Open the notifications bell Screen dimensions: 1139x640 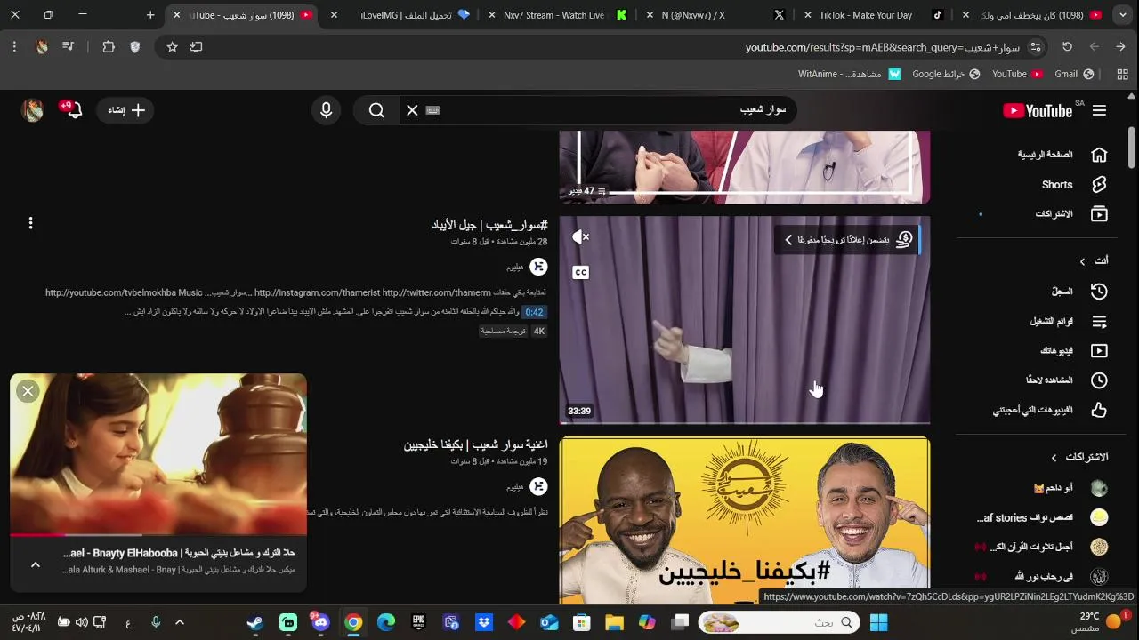(74, 110)
